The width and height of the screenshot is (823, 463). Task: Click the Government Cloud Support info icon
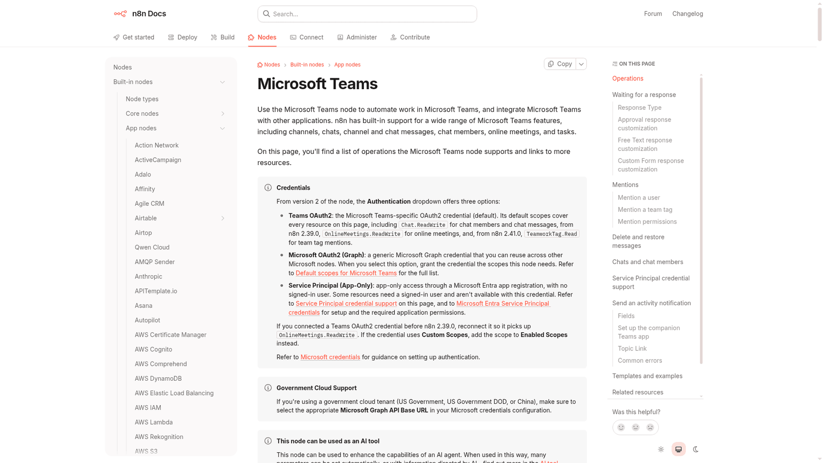268,388
